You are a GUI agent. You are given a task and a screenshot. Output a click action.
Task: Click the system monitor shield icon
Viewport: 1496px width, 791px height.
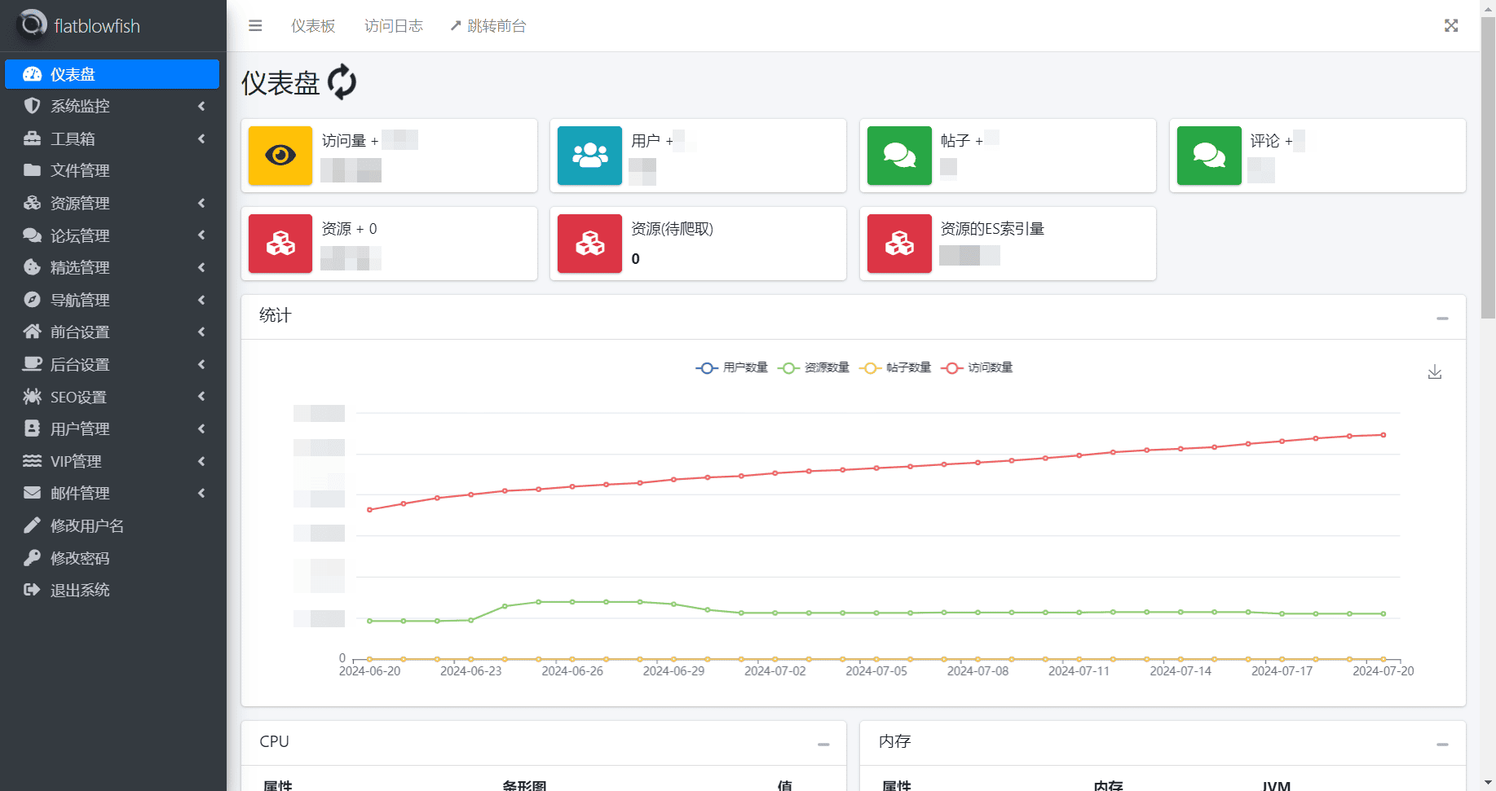[33, 106]
